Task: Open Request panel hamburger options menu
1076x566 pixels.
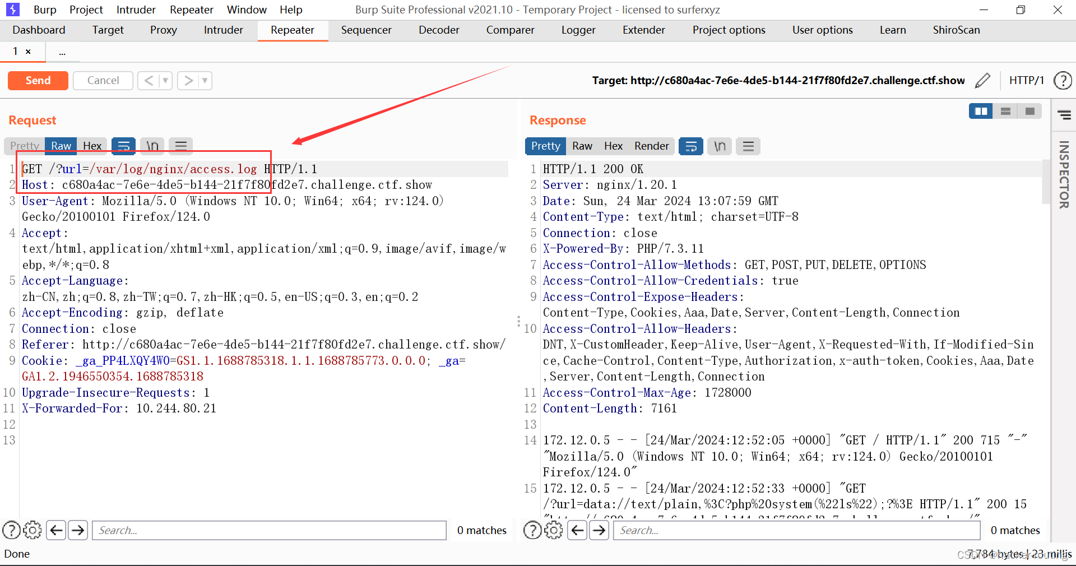Action: point(181,146)
